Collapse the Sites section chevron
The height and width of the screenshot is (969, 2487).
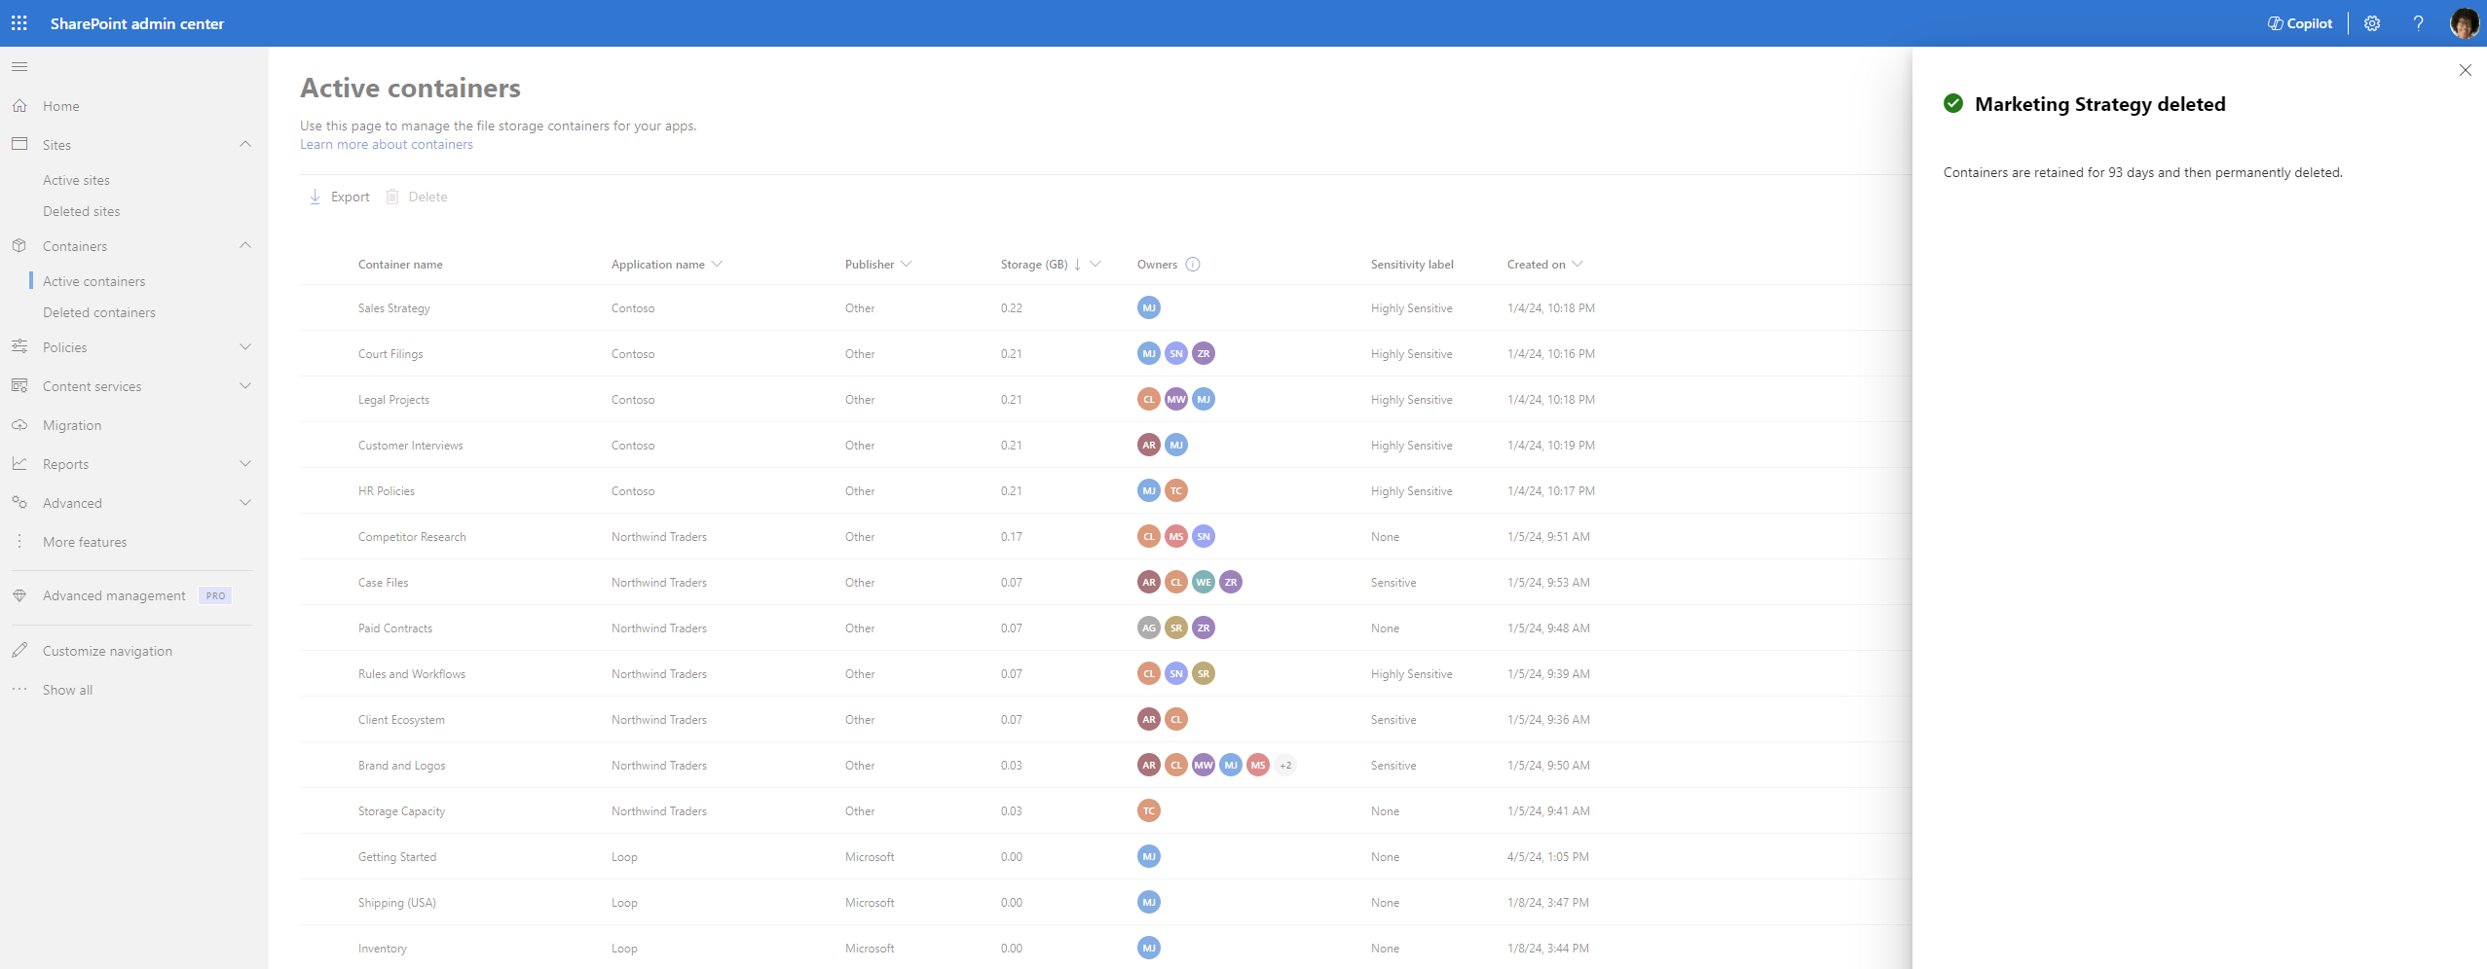[245, 145]
